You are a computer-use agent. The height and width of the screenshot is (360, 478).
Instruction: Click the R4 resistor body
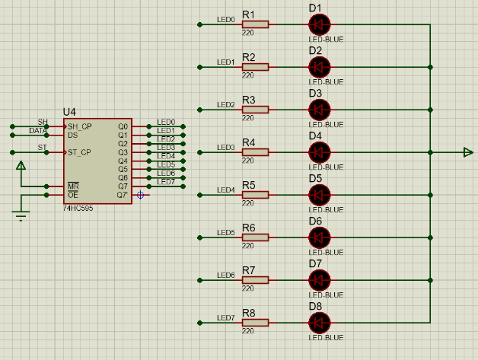click(x=255, y=152)
